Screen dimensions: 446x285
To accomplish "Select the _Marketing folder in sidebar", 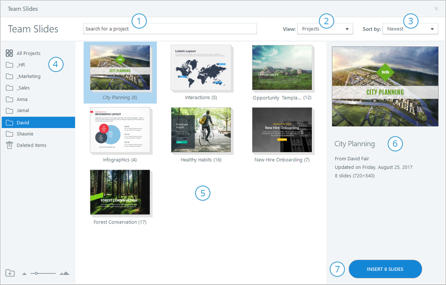I will [29, 76].
